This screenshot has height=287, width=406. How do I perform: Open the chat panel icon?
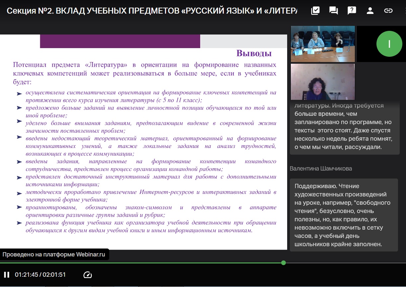pos(333,11)
